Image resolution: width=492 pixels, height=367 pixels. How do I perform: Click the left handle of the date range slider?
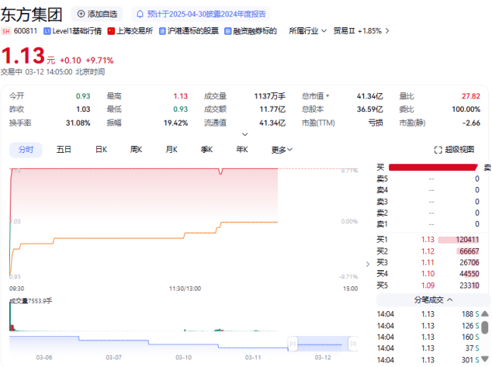point(292,344)
